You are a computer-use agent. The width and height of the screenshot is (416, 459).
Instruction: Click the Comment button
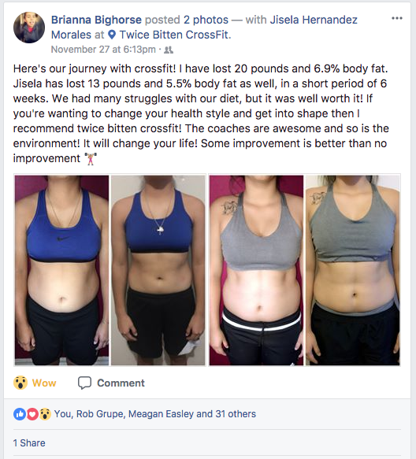pyautogui.click(x=111, y=383)
